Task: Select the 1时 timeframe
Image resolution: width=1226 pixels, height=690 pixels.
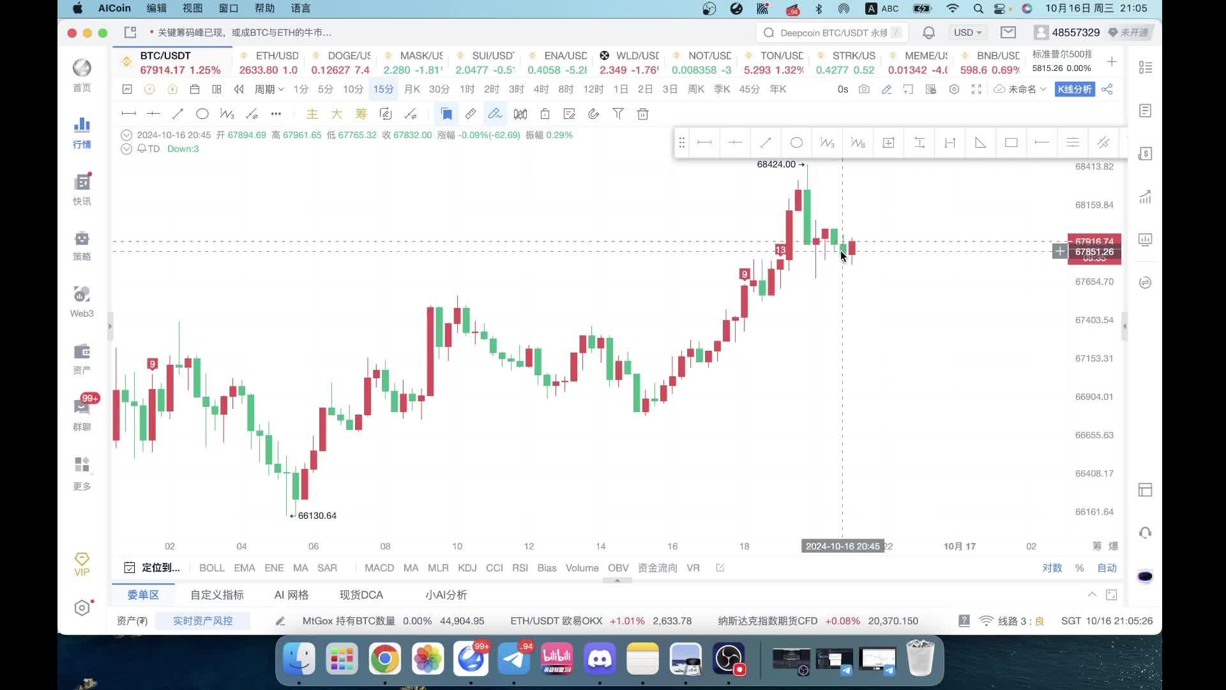Action: pyautogui.click(x=467, y=89)
